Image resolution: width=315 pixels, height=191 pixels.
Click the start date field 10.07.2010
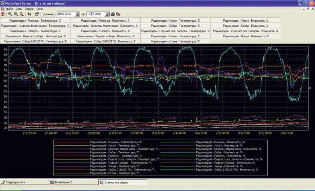point(66,14)
